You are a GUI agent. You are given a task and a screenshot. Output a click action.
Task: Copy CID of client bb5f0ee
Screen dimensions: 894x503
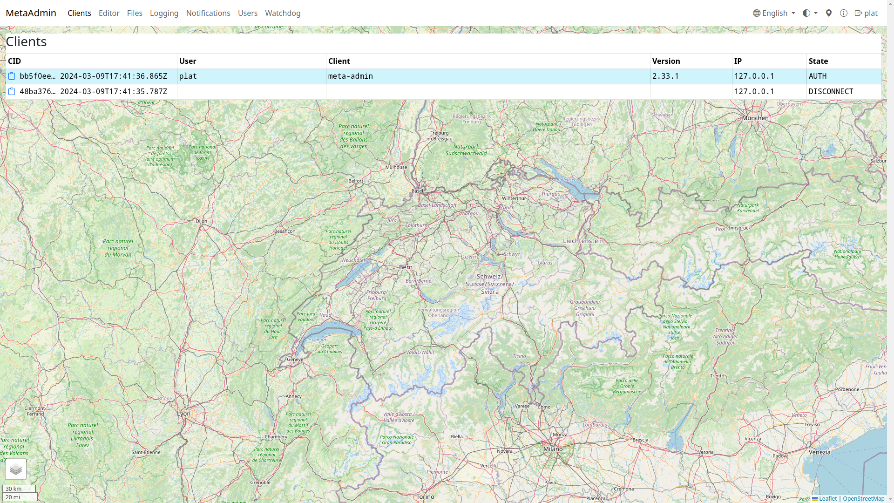click(x=12, y=76)
